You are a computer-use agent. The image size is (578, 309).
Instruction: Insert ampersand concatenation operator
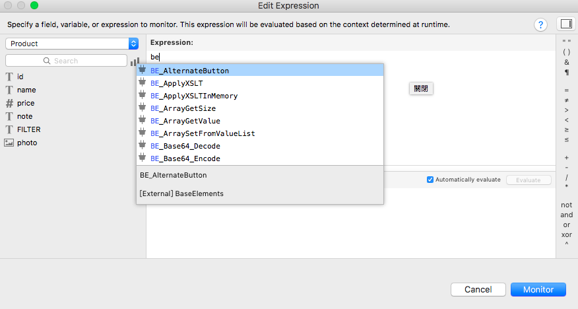click(567, 62)
